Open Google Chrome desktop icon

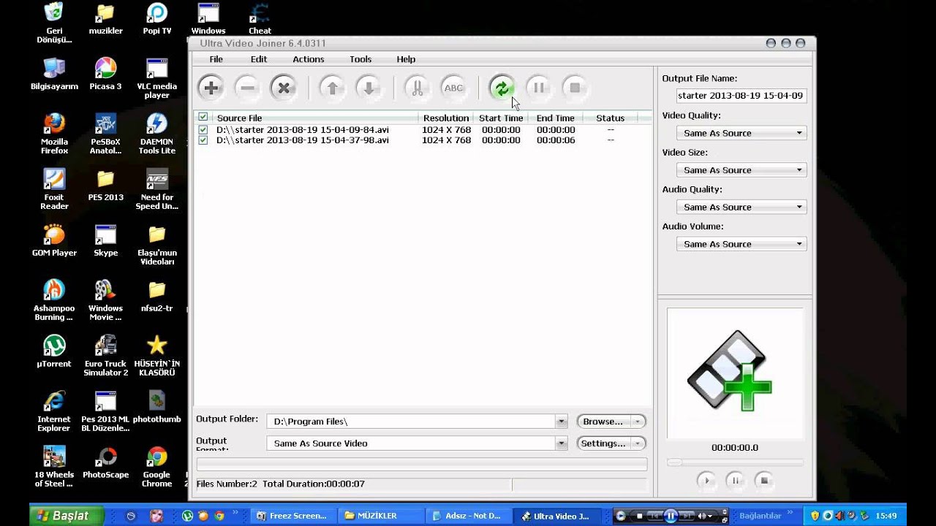pos(156,467)
